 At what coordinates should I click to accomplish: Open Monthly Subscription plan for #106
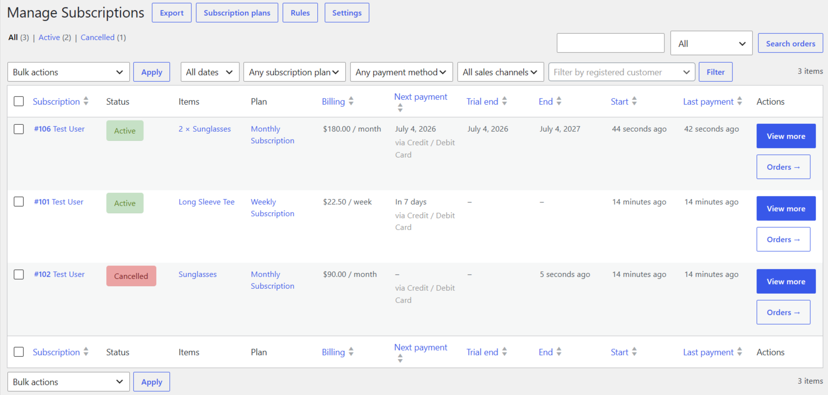tap(272, 135)
